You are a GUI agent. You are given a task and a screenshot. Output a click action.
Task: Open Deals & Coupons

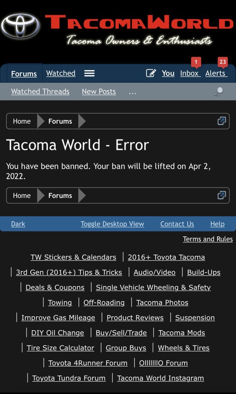pos(55,287)
